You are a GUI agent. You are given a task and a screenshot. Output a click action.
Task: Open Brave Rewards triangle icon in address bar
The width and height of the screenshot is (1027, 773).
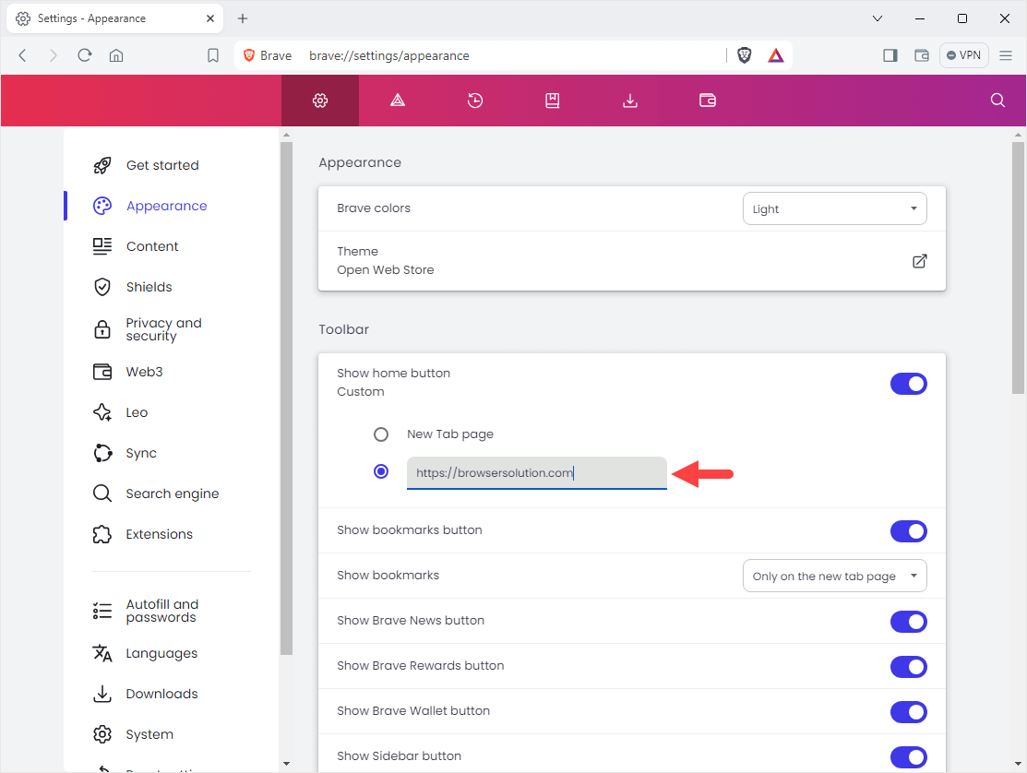[775, 55]
